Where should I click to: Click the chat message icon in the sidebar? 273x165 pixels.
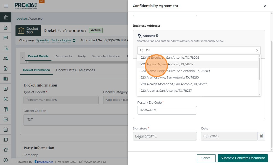click(6, 38)
